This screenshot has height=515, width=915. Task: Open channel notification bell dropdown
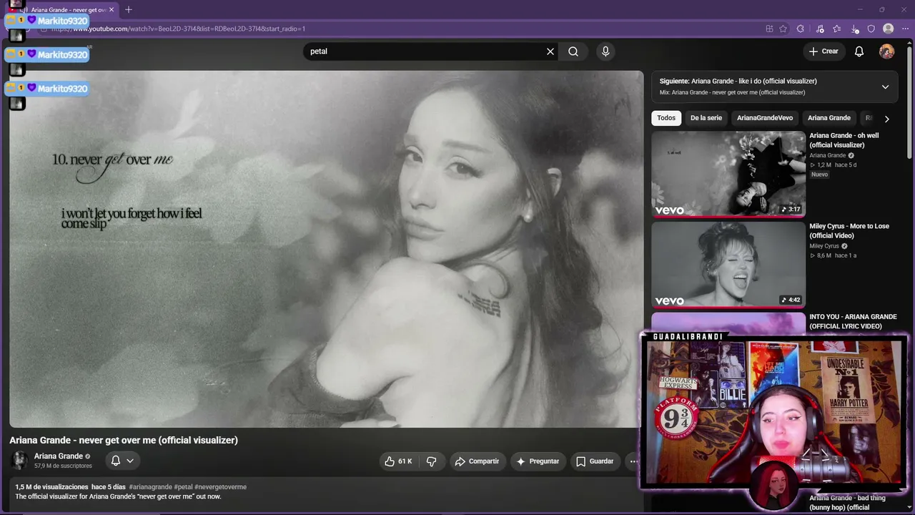point(122,461)
